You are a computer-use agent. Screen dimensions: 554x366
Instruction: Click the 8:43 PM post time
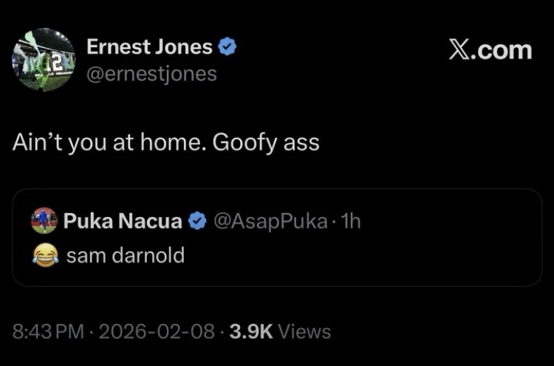(49, 331)
